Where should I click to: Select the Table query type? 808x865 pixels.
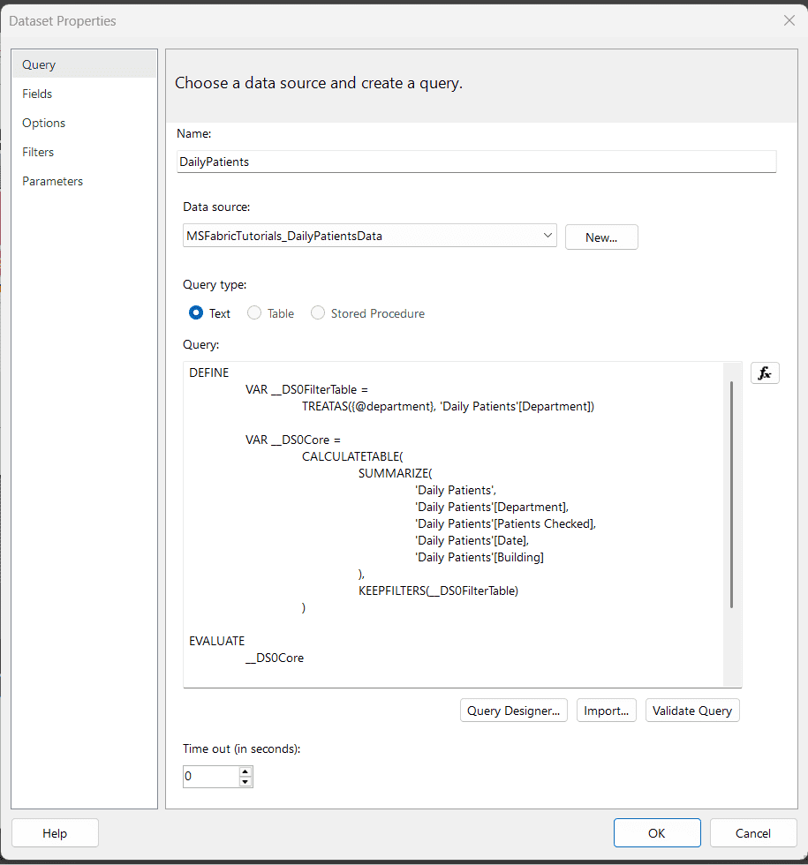point(254,313)
